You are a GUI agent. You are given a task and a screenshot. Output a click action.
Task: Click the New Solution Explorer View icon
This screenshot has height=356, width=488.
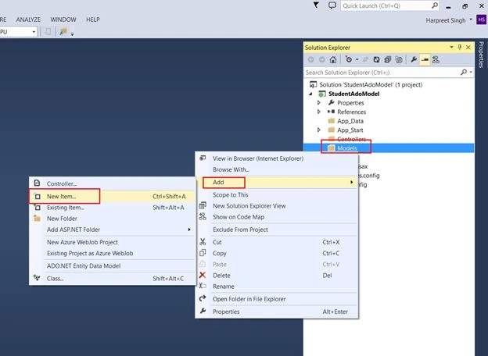click(203, 205)
